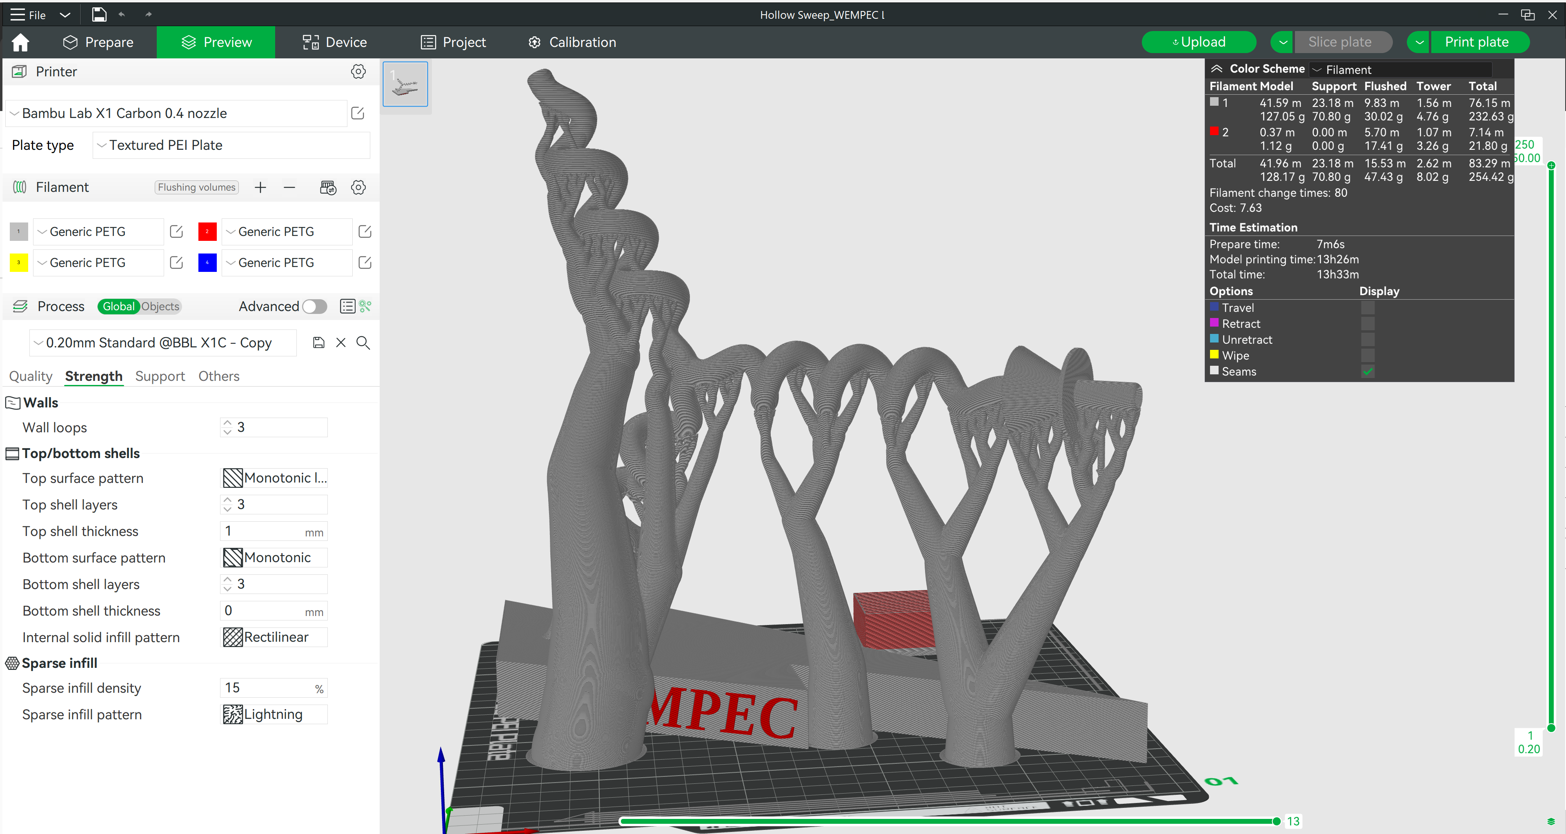Click the save project icon
The image size is (1566, 834).
click(x=99, y=15)
